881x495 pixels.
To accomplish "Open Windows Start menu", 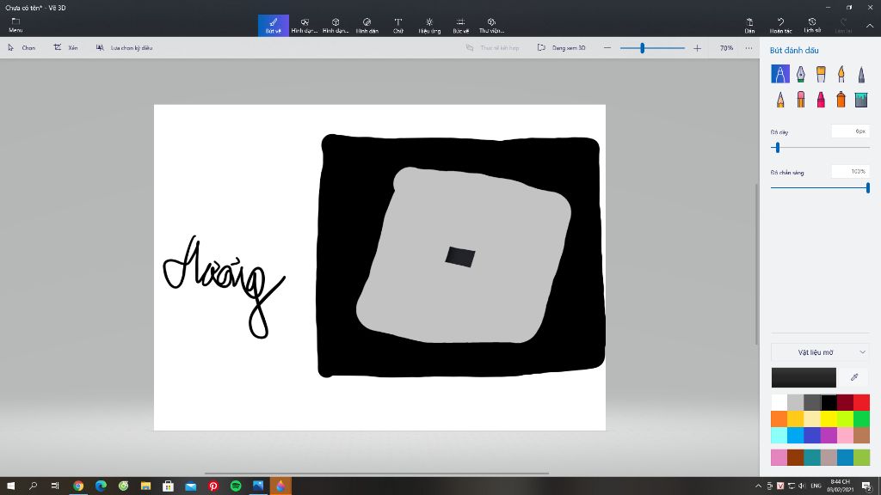I will pyautogui.click(x=10, y=486).
